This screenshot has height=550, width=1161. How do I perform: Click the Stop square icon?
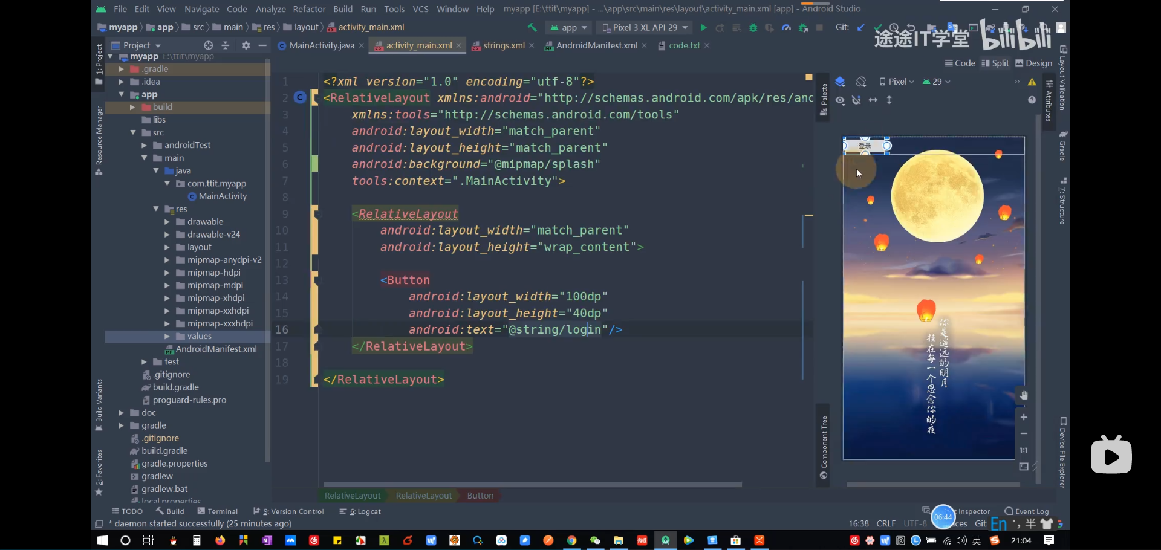[819, 28]
